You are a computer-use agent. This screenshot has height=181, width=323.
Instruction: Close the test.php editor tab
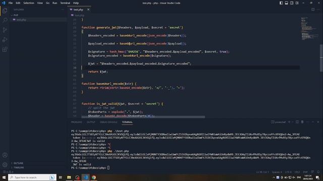pos(88,10)
